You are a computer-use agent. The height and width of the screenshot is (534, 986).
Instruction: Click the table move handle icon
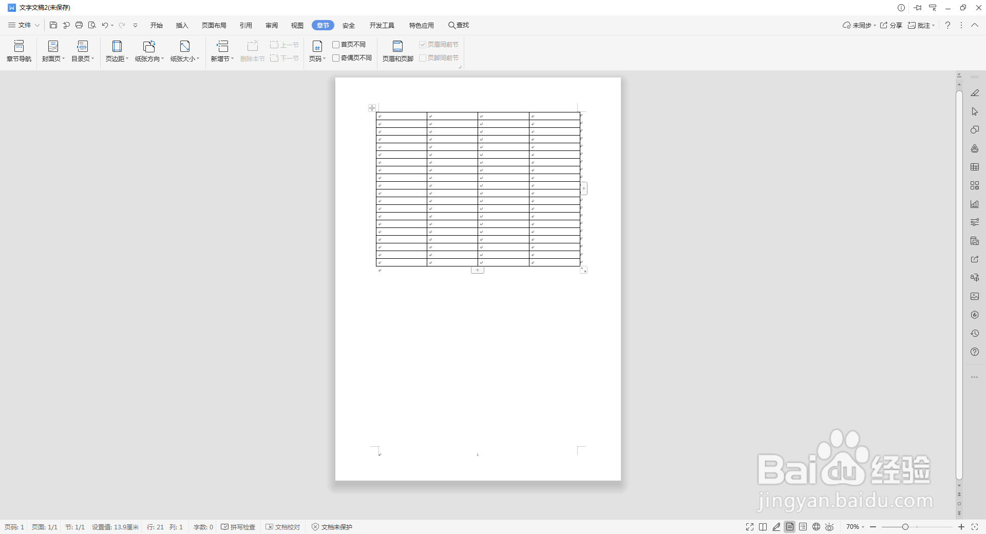(x=372, y=108)
